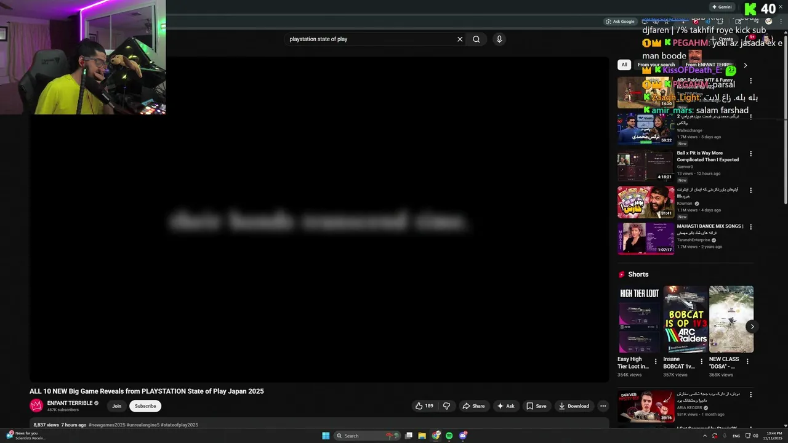Click Ask Google lens button in address bar
788x443 pixels.
click(620, 22)
